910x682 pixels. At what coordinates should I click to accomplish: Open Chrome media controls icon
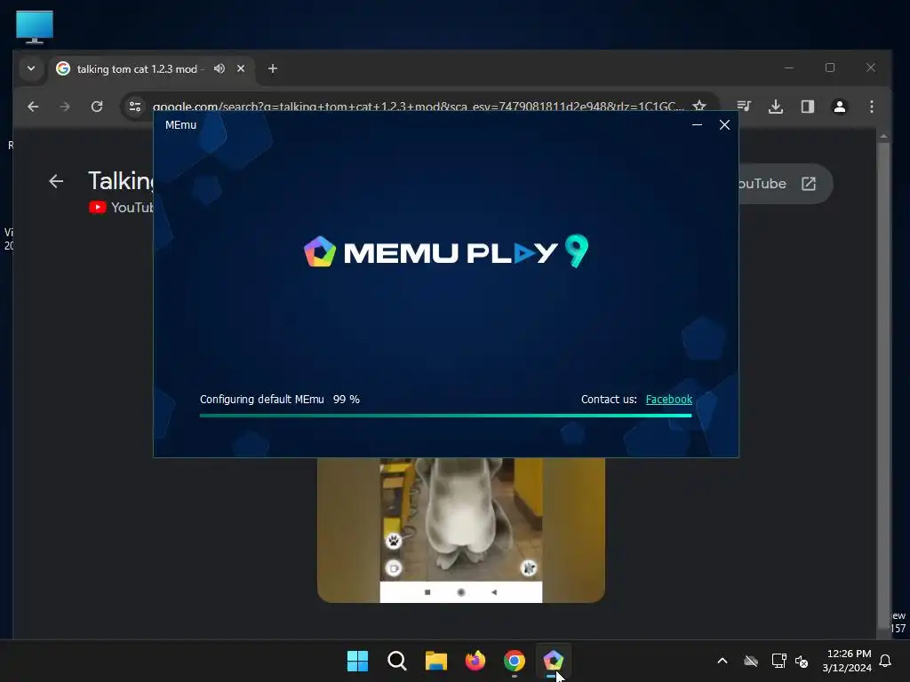(744, 107)
